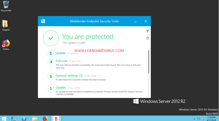Click the green checkmark protection status circle
The width and height of the screenshot is (219, 121).
51,38
